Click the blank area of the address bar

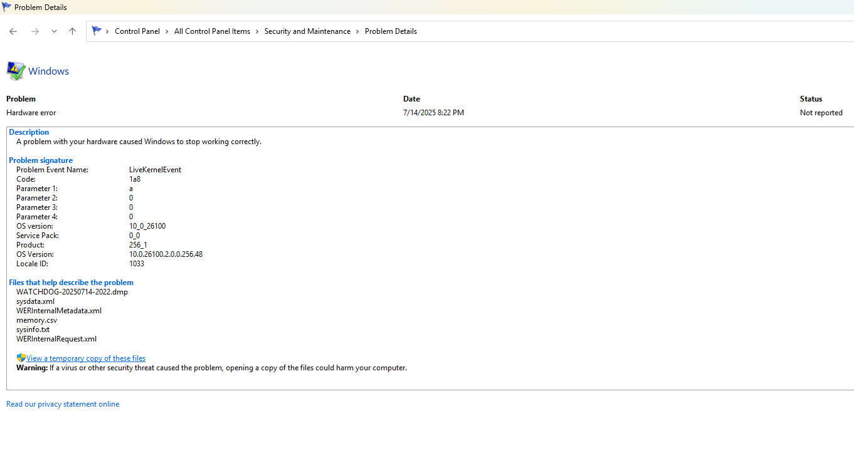[627, 31]
